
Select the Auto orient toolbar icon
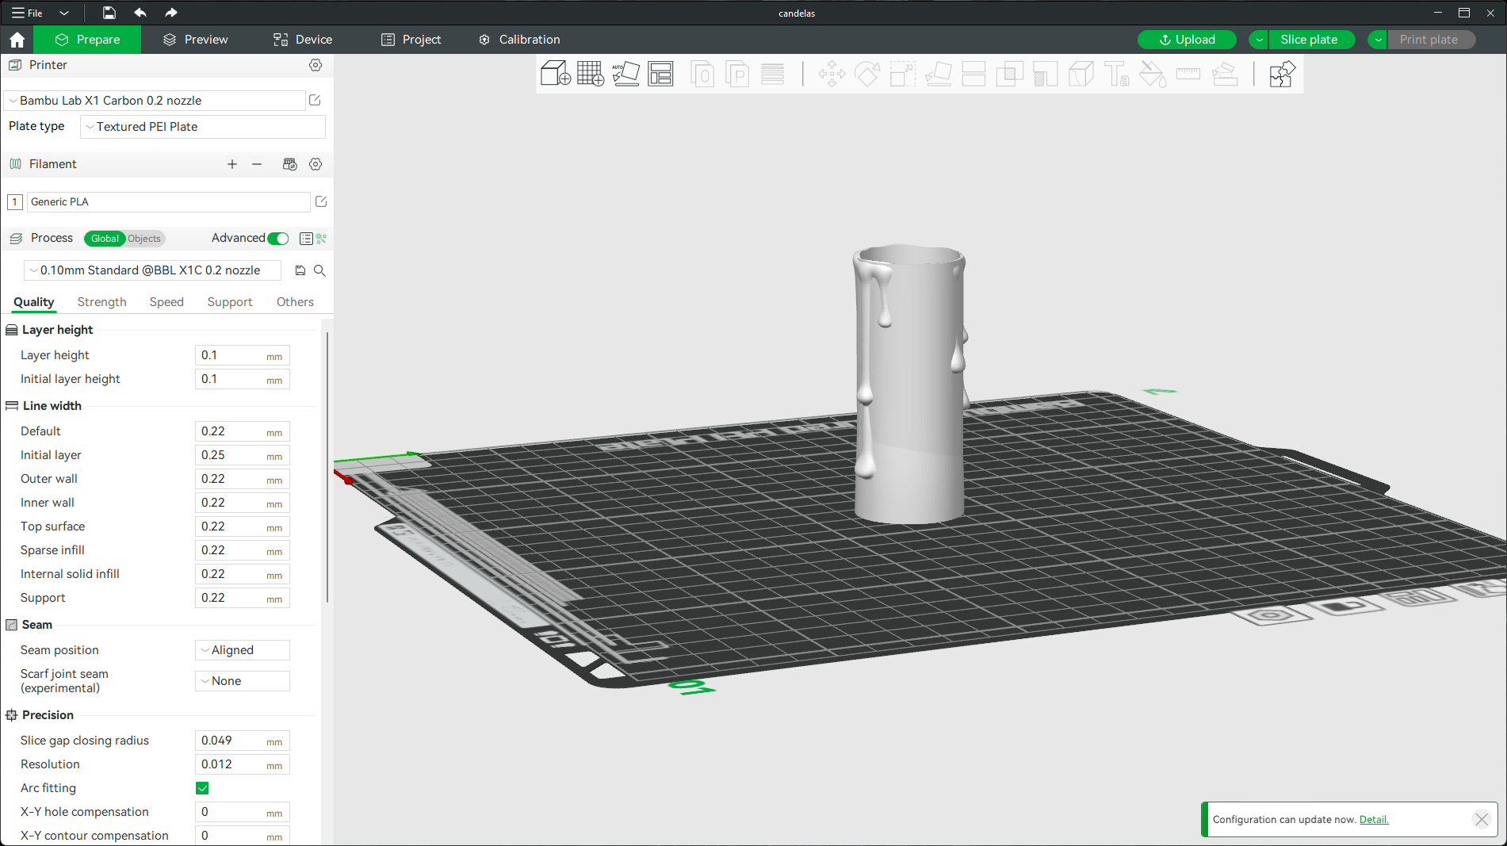click(x=625, y=74)
